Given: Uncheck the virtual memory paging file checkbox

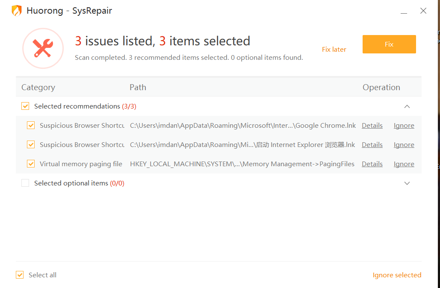Looking at the screenshot, I should [x=31, y=164].
